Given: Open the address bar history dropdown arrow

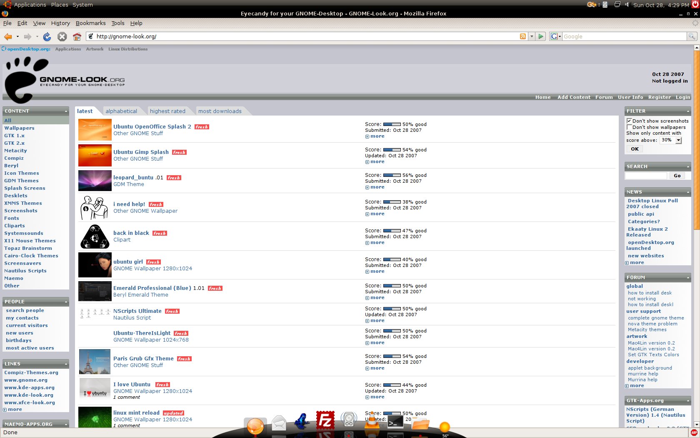Looking at the screenshot, I should click(531, 36).
